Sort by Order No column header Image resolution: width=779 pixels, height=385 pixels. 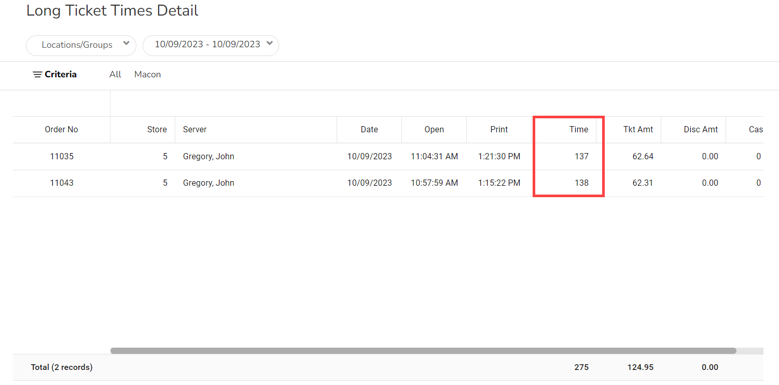tap(61, 130)
